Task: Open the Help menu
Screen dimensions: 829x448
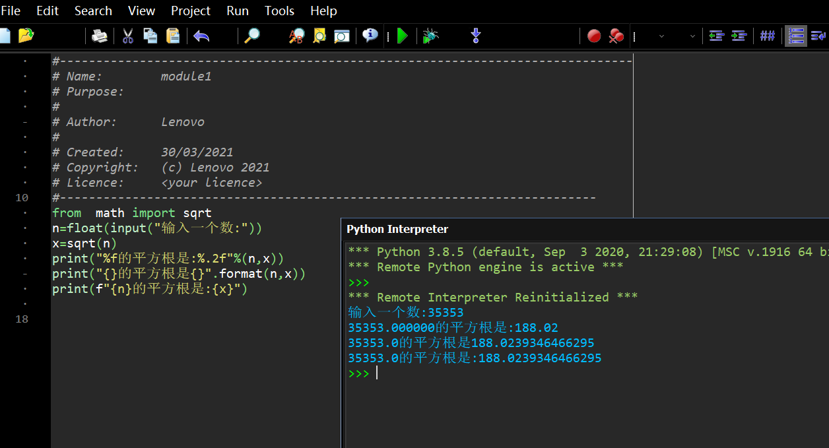Action: tap(323, 11)
